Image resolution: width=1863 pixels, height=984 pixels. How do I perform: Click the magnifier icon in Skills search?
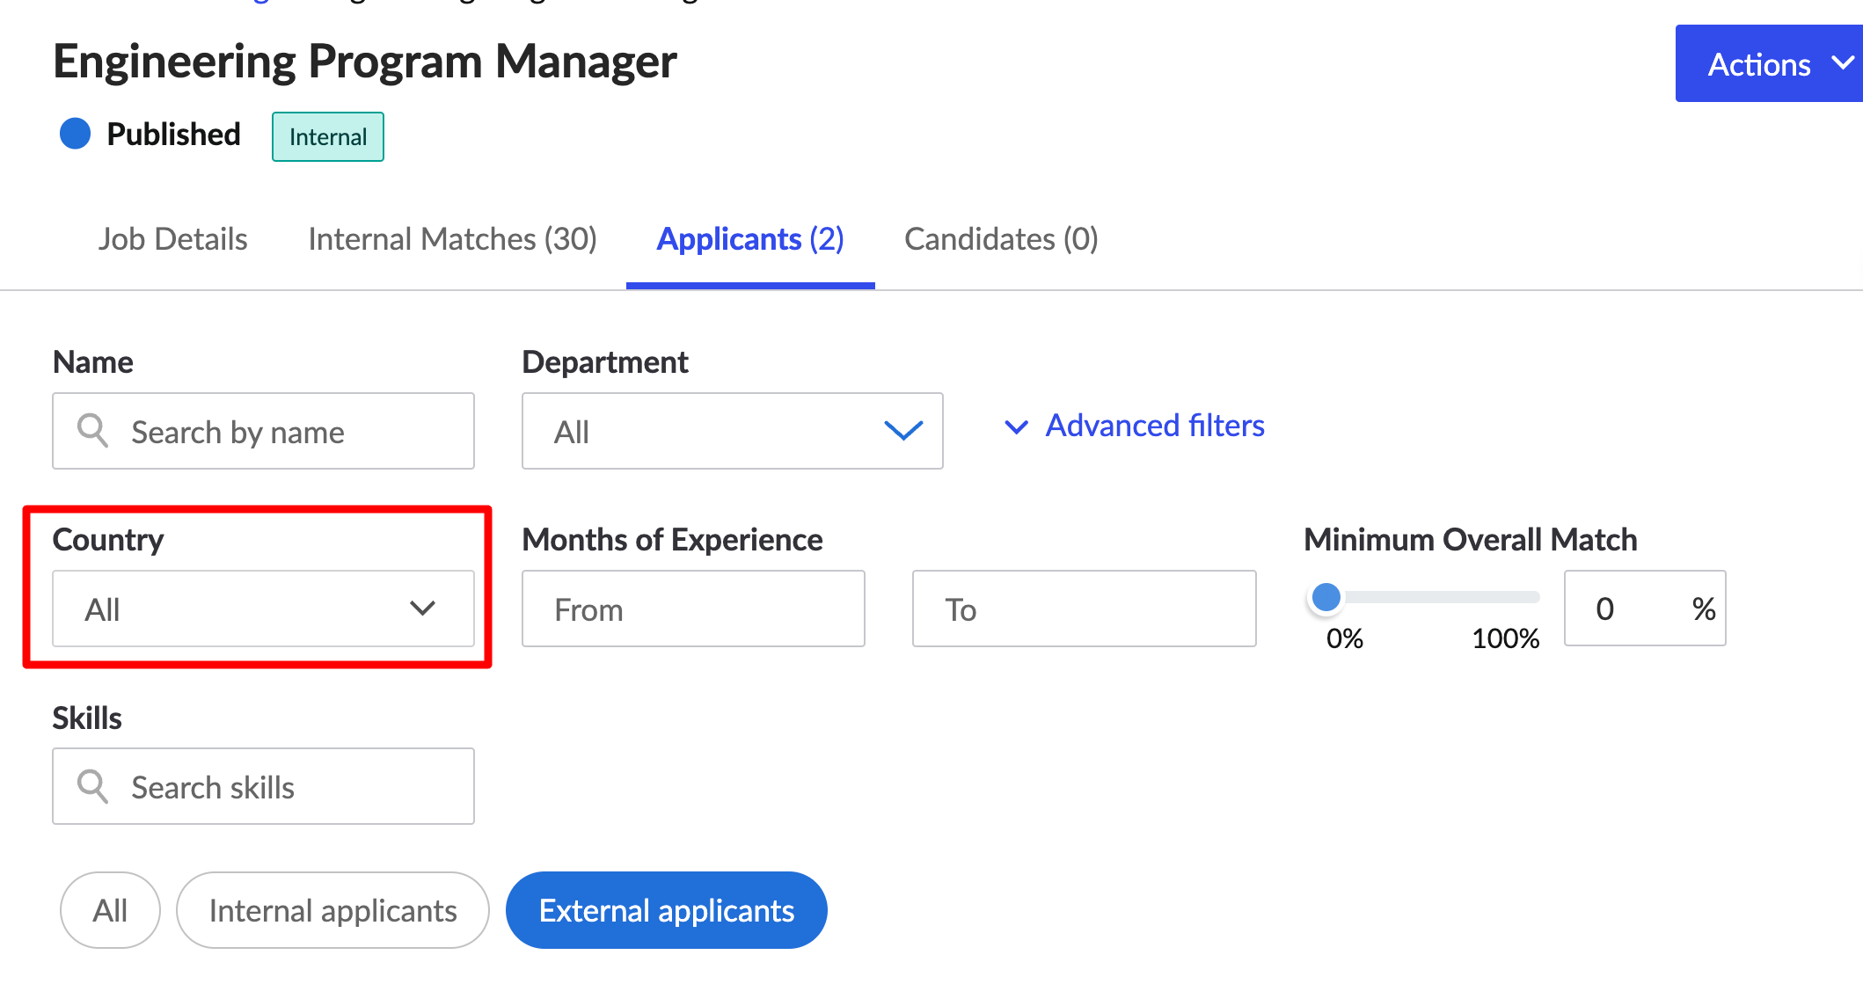click(x=92, y=786)
